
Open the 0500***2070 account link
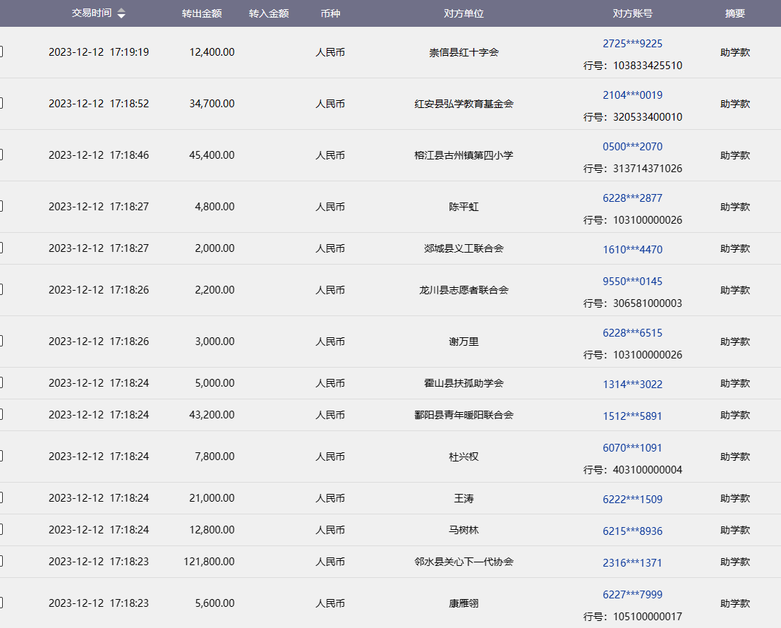632,147
